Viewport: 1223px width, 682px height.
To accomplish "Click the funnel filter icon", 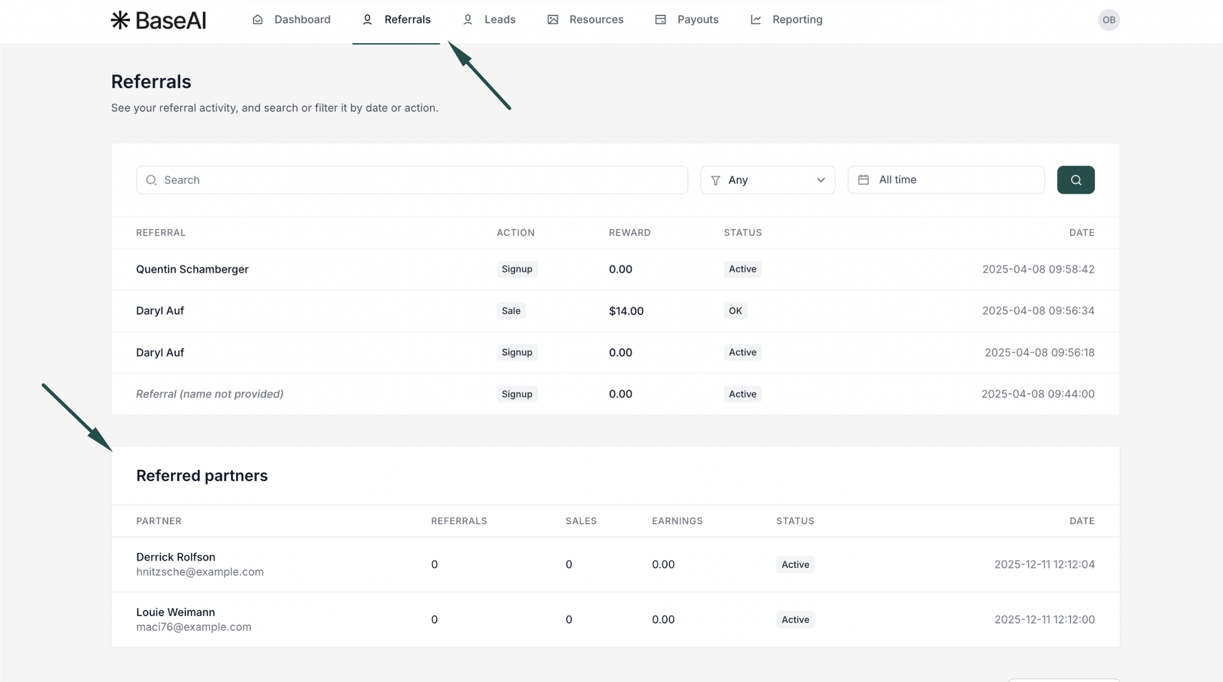I will point(715,180).
